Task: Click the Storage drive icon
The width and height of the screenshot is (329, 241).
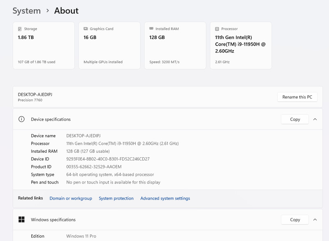Action: (x=20, y=29)
